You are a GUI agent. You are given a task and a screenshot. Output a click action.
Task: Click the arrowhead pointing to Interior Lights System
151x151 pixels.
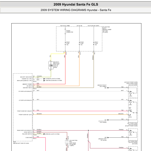click(x=44, y=134)
